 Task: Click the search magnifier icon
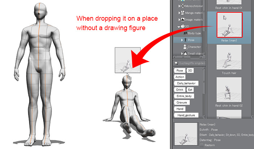click(x=176, y=63)
